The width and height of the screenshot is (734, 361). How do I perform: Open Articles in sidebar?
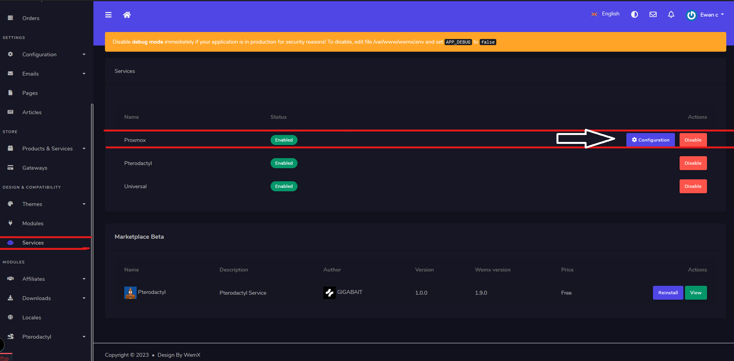(32, 112)
